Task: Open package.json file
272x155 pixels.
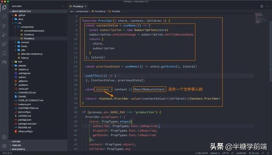Action: 38,120
